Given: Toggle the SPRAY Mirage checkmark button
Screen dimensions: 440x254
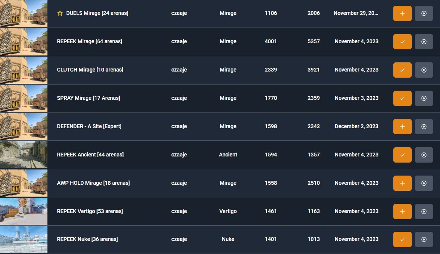Looking at the screenshot, I should click(x=402, y=98).
